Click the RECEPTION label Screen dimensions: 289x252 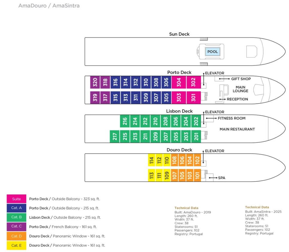237,99
